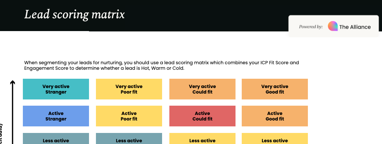Click the intro paragraph about lead scoring

tap(161, 66)
